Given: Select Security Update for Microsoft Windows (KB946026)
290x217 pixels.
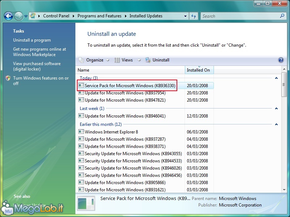Looking at the screenshot, I should click(133, 168).
